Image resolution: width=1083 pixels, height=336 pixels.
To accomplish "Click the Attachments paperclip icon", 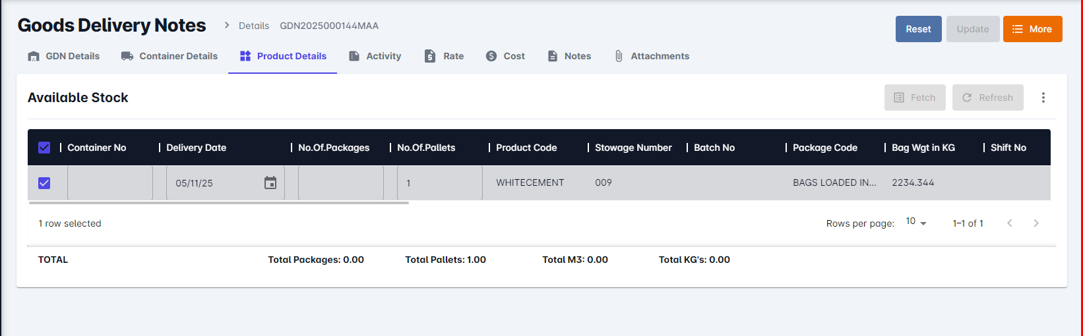I will point(619,56).
